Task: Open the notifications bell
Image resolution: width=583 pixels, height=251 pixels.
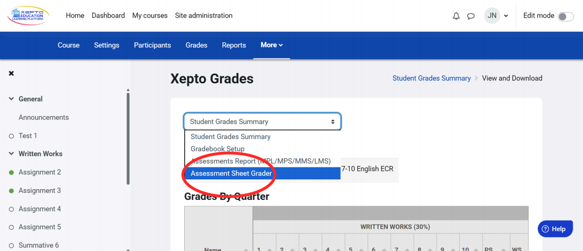Action: point(456,16)
